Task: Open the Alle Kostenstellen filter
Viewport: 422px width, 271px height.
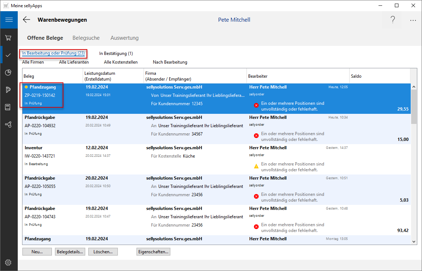Action: (121, 62)
